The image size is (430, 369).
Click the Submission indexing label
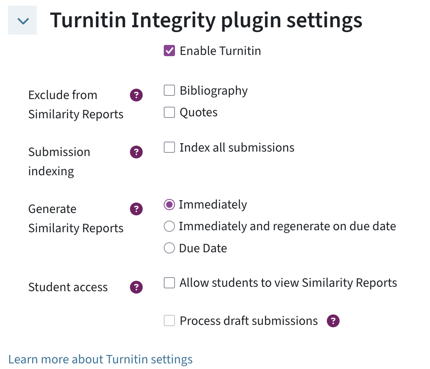[x=59, y=161]
